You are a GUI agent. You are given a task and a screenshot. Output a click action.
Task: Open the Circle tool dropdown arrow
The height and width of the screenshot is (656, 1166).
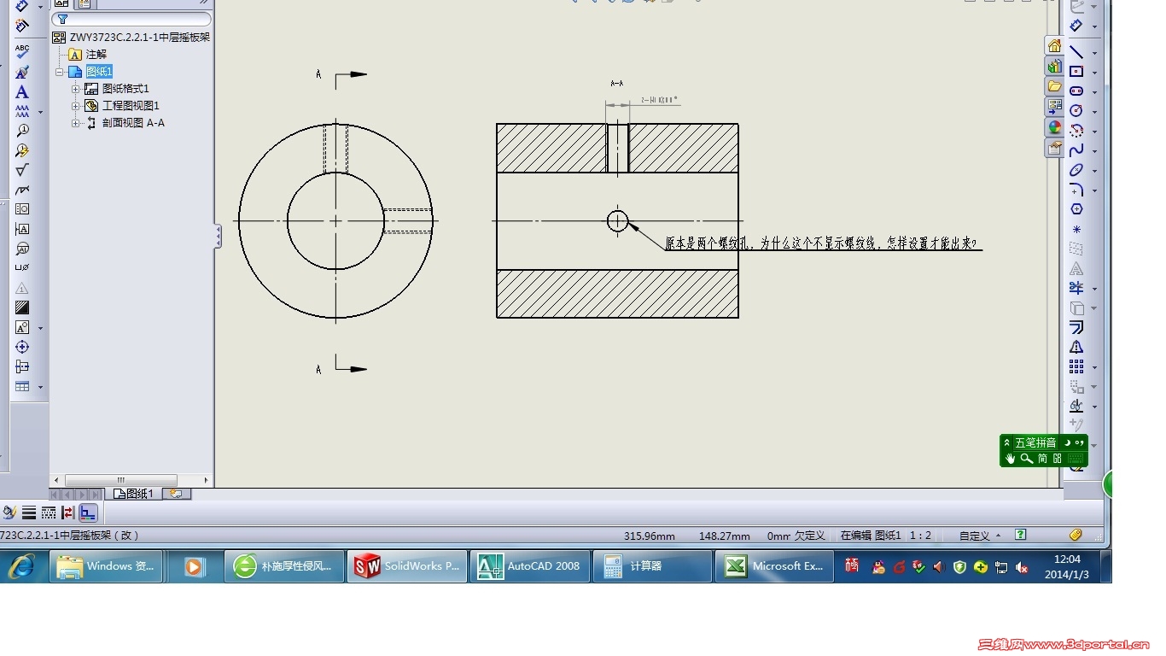tap(1094, 112)
